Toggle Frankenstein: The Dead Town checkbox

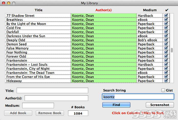[x=166, y=72]
